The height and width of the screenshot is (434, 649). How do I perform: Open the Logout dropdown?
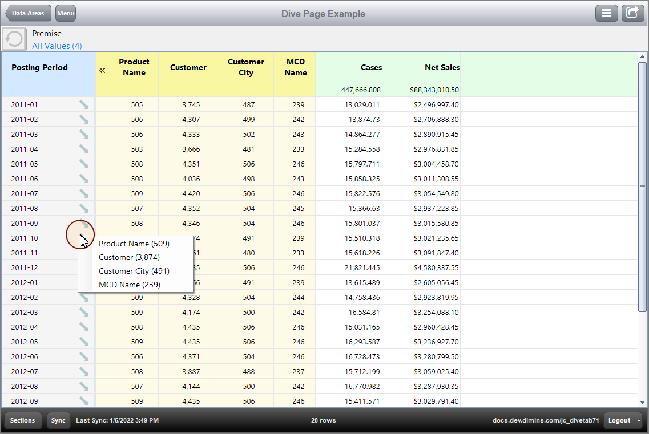tap(623, 420)
